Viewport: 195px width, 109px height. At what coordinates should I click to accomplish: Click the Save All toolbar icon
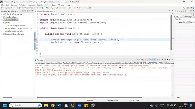[9, 8]
